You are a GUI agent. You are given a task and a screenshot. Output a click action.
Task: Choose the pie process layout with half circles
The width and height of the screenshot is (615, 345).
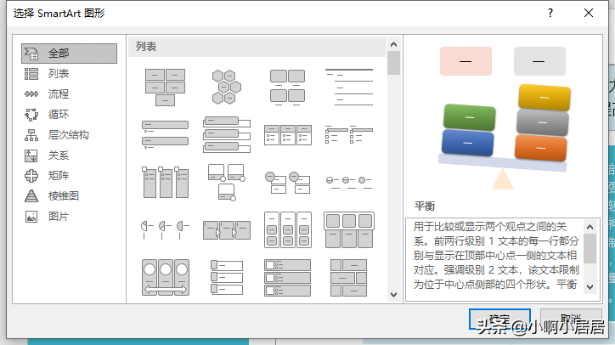[x=165, y=230]
